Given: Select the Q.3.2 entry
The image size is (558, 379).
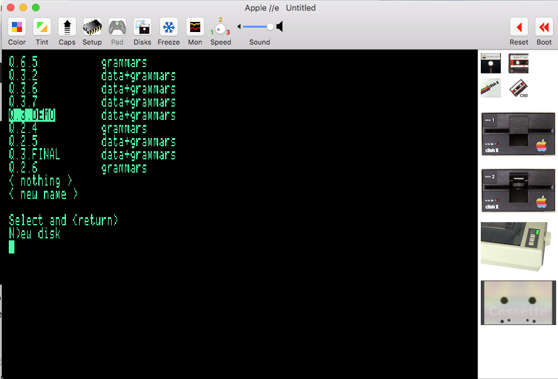Looking at the screenshot, I should 23,75.
